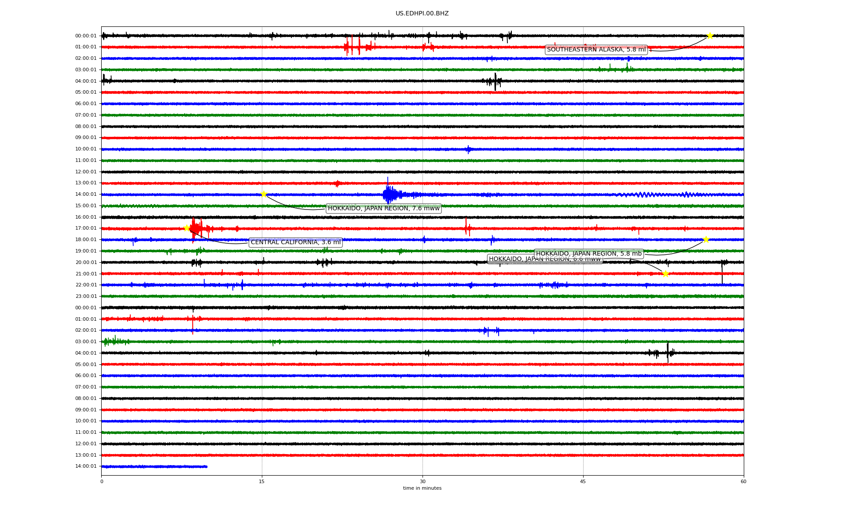Click the 45 tick on the time axis
This screenshot has width=845, height=528.
pyautogui.click(x=583, y=481)
